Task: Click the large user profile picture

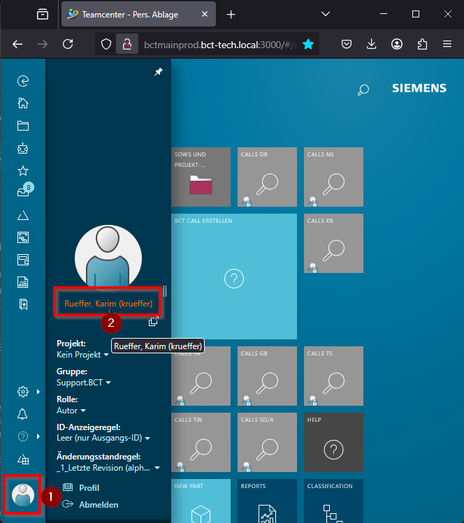Action: [108, 258]
